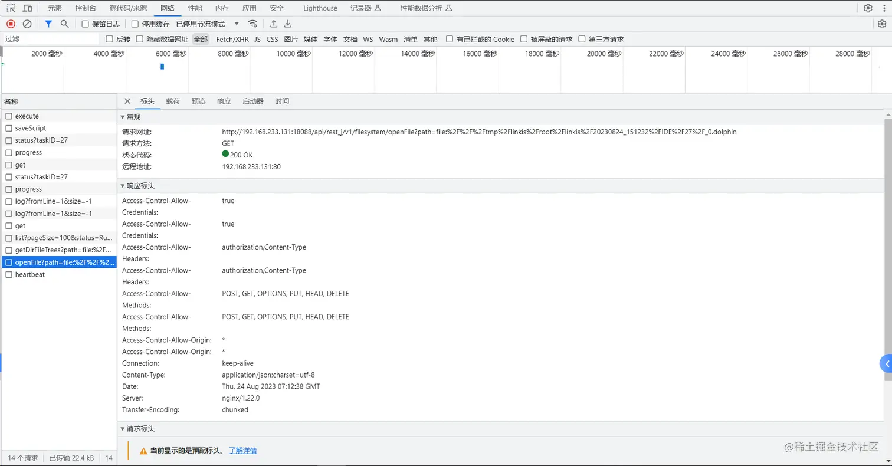
Task: Toggle the network filter funnel icon
Action: point(48,24)
